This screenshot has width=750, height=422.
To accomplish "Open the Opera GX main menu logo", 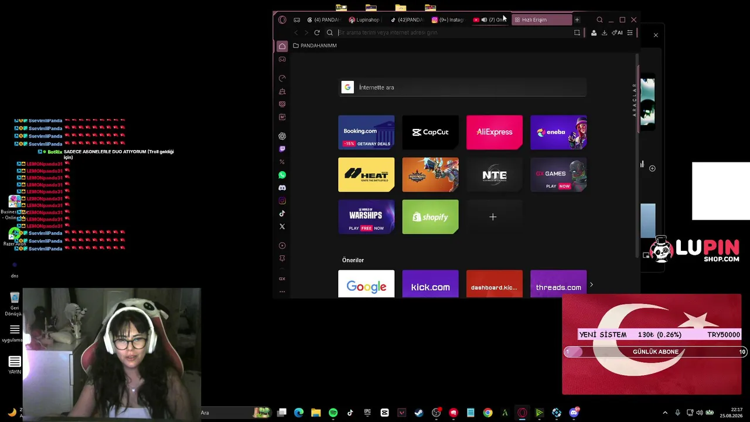I will [x=282, y=20].
